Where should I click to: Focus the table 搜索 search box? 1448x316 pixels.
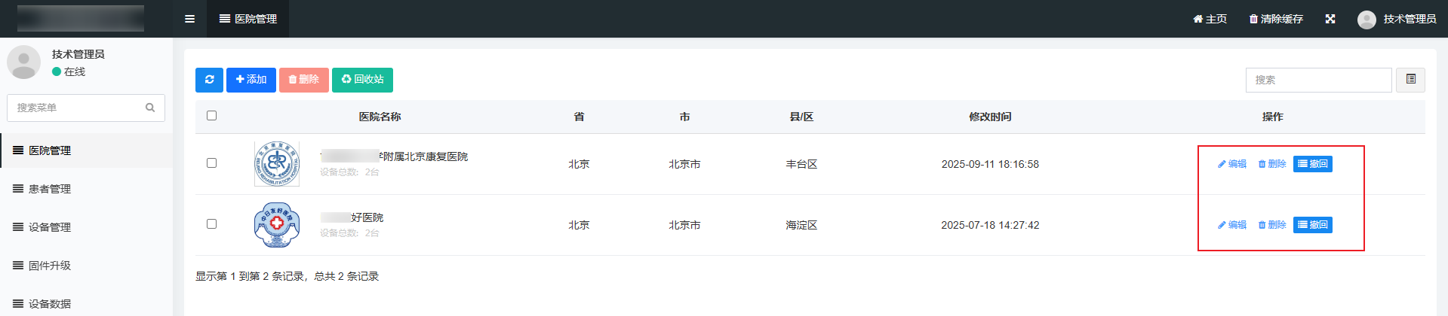point(1318,80)
